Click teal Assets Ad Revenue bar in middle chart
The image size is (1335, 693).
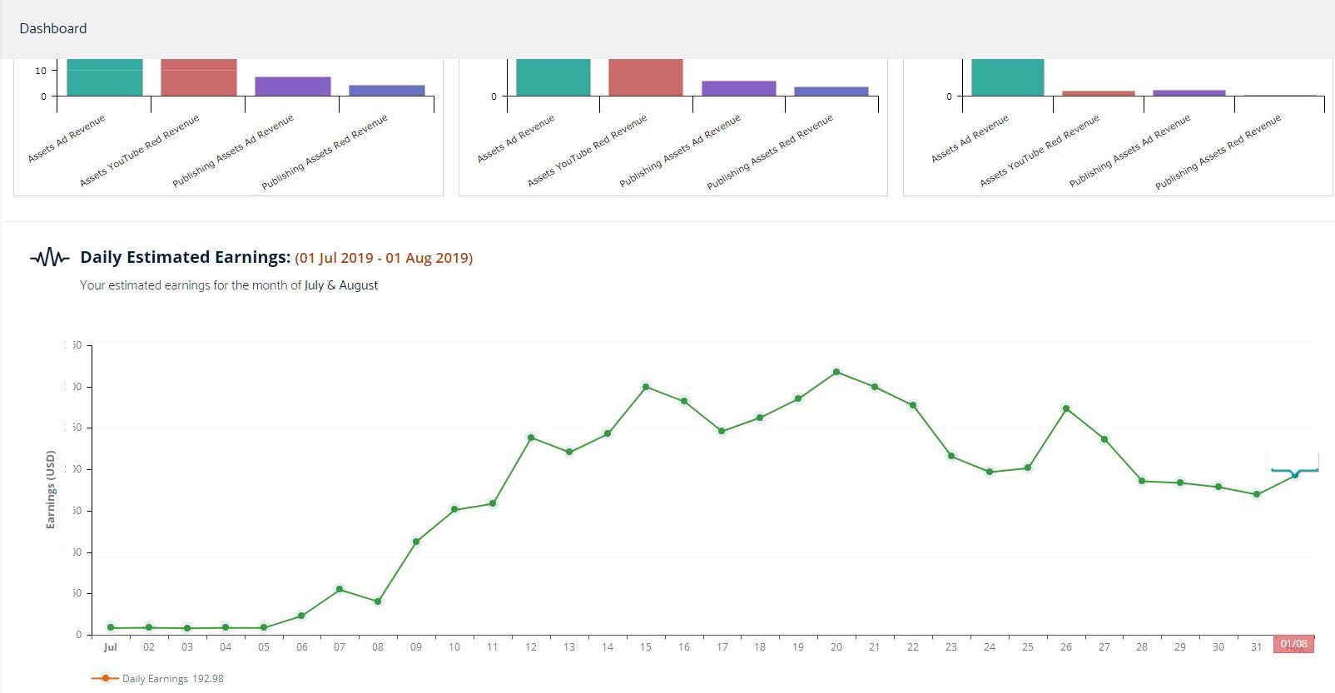click(x=553, y=77)
